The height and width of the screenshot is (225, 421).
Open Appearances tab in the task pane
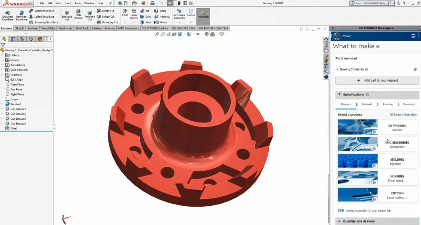(326, 61)
